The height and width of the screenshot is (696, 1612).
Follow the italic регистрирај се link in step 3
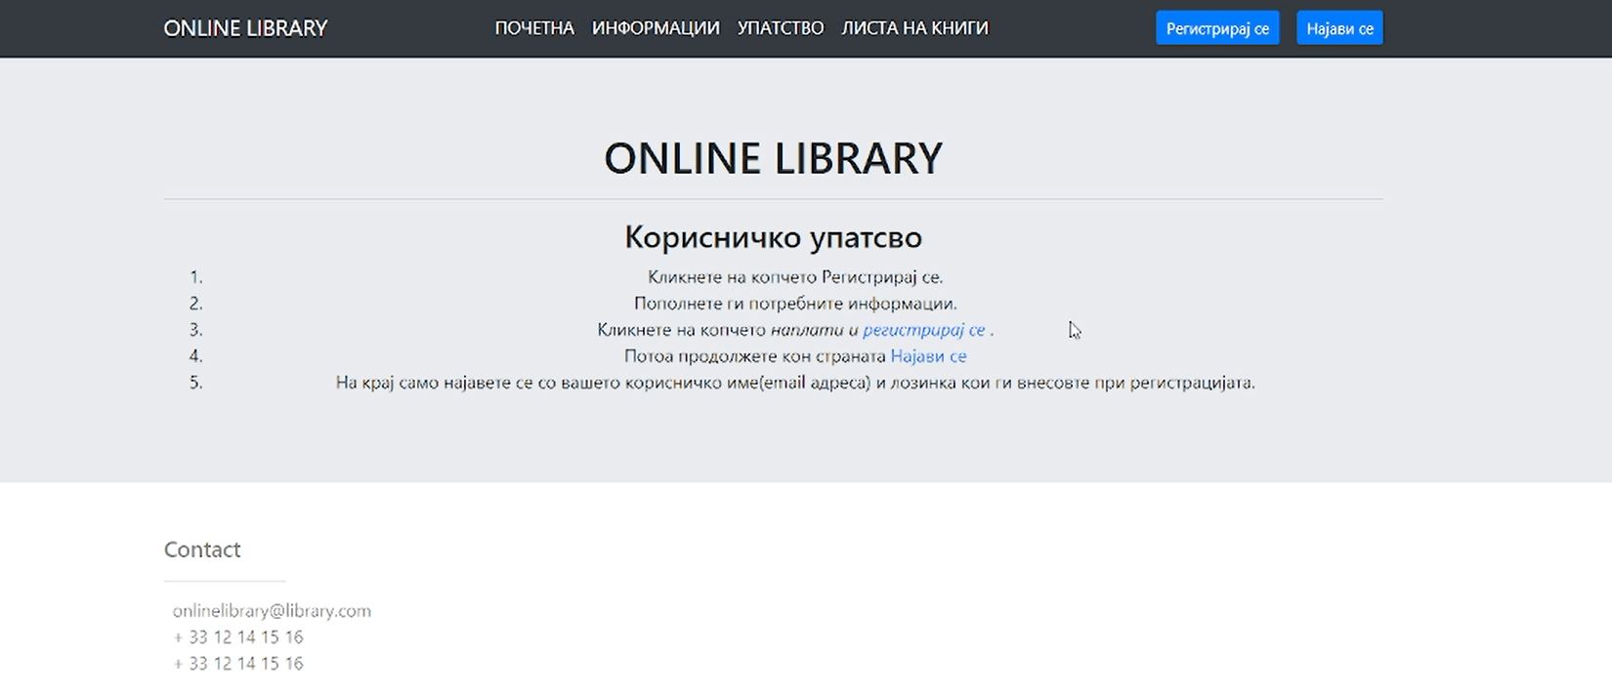click(x=923, y=330)
